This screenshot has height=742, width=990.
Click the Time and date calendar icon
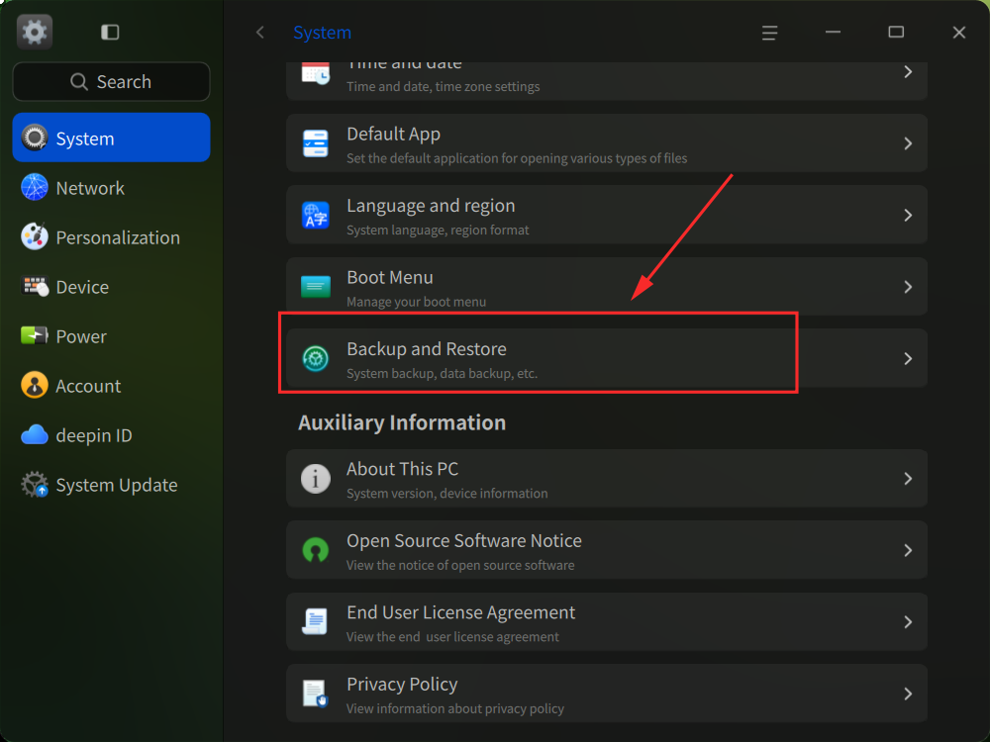click(x=315, y=72)
